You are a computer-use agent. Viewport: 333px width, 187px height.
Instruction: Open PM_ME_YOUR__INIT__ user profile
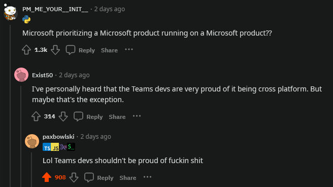coord(55,9)
